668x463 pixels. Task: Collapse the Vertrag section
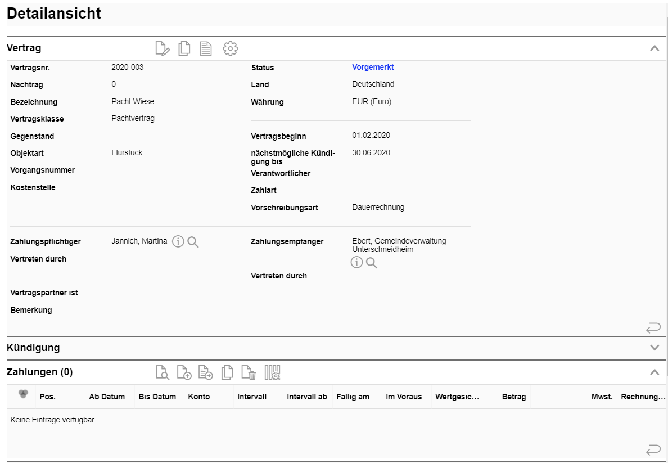(x=654, y=48)
